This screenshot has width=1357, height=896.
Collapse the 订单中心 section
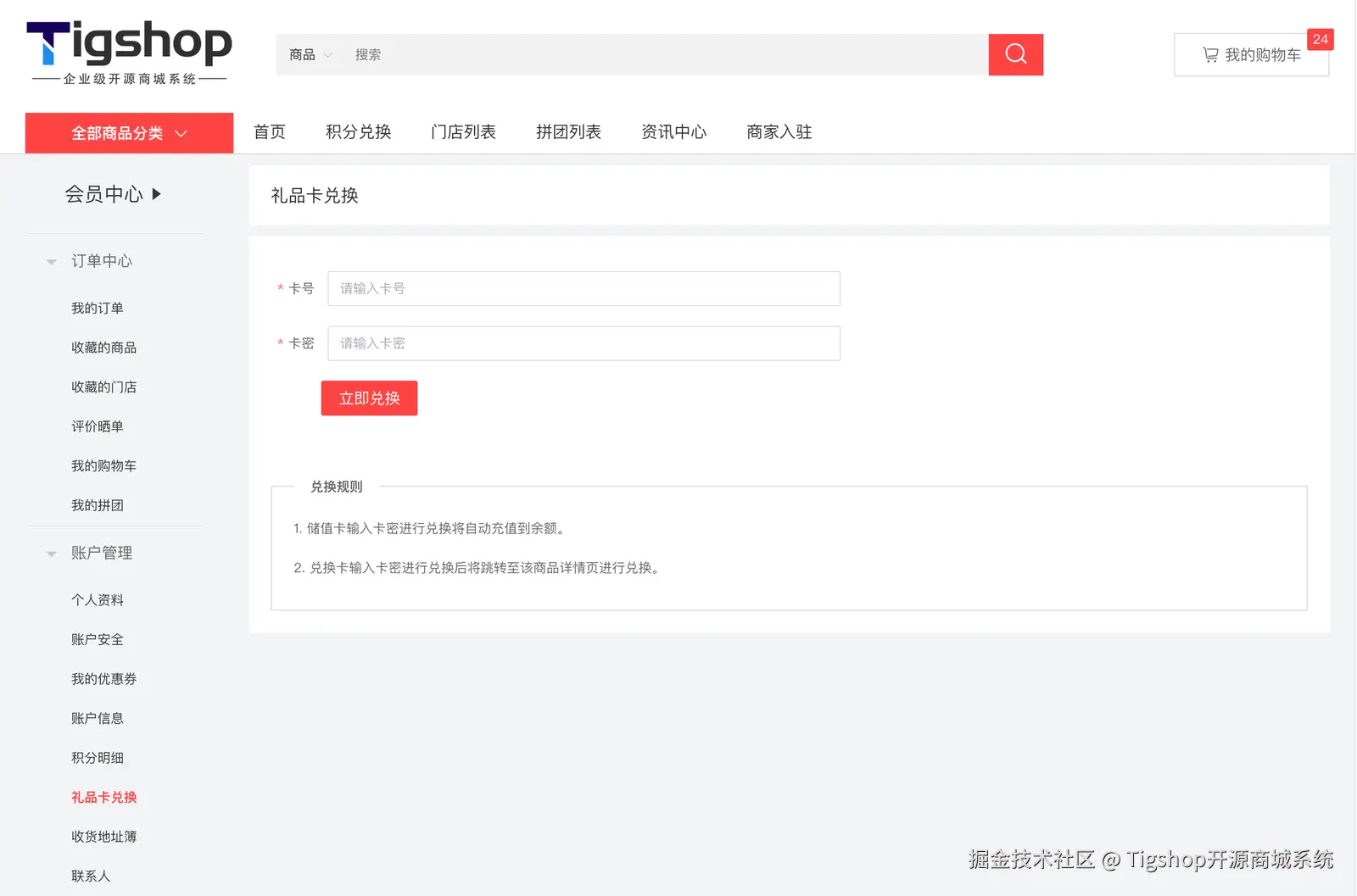52,262
